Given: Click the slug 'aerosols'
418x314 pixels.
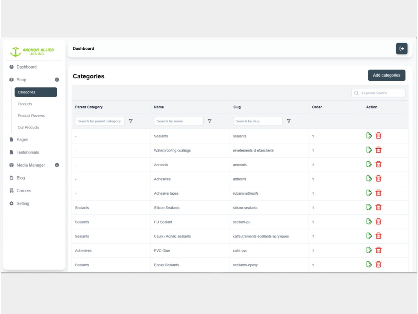Looking at the screenshot, I should tap(240, 165).
